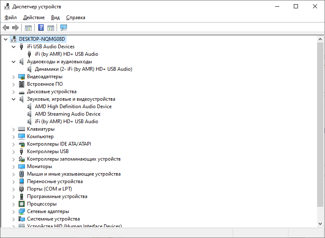325x238 pixels.
Task: Expand the Дисковые устройства category
Action: [13, 92]
